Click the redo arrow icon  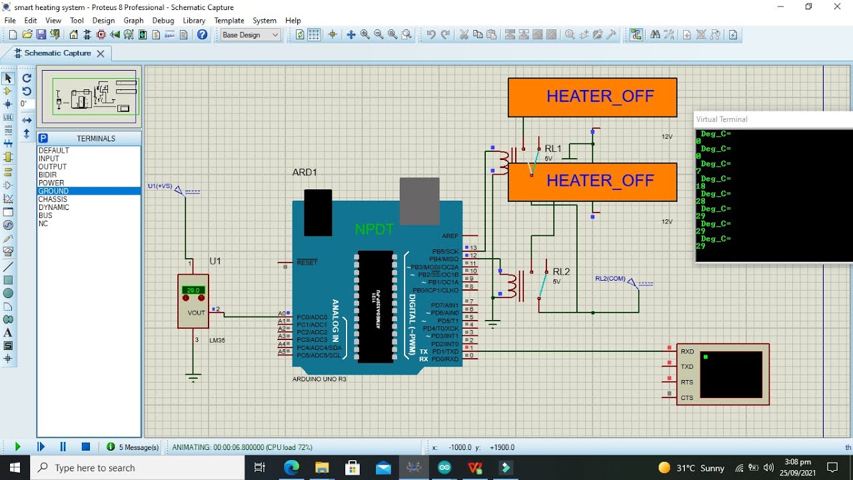click(x=445, y=35)
